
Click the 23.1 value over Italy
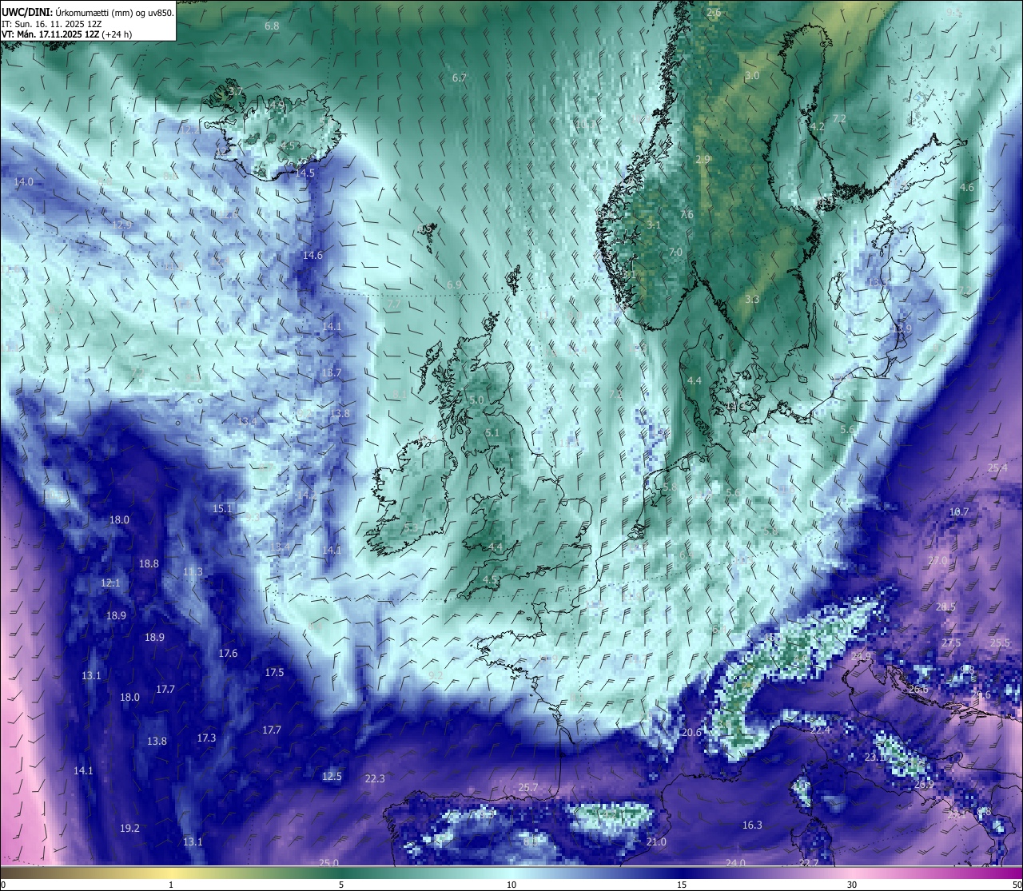click(x=874, y=758)
